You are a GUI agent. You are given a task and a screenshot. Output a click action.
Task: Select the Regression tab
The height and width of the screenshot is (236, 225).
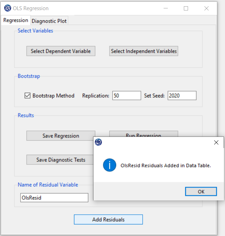[16, 20]
